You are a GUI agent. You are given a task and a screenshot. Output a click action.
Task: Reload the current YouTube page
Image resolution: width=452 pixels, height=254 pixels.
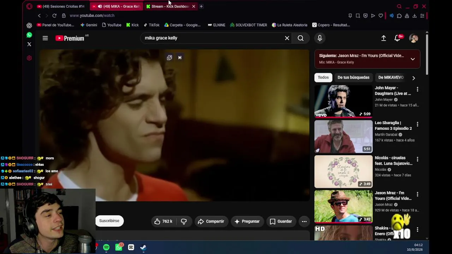(54, 16)
